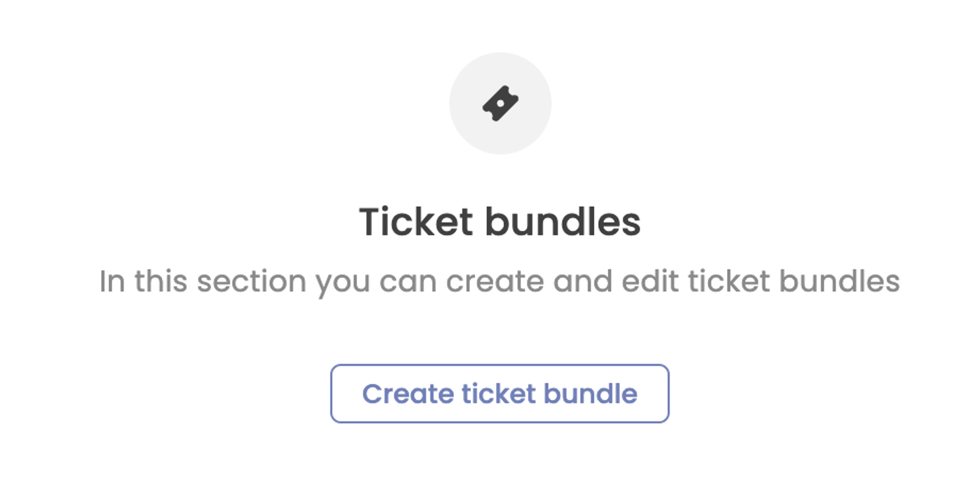Click the bold Ticket bundles title

tap(500, 222)
